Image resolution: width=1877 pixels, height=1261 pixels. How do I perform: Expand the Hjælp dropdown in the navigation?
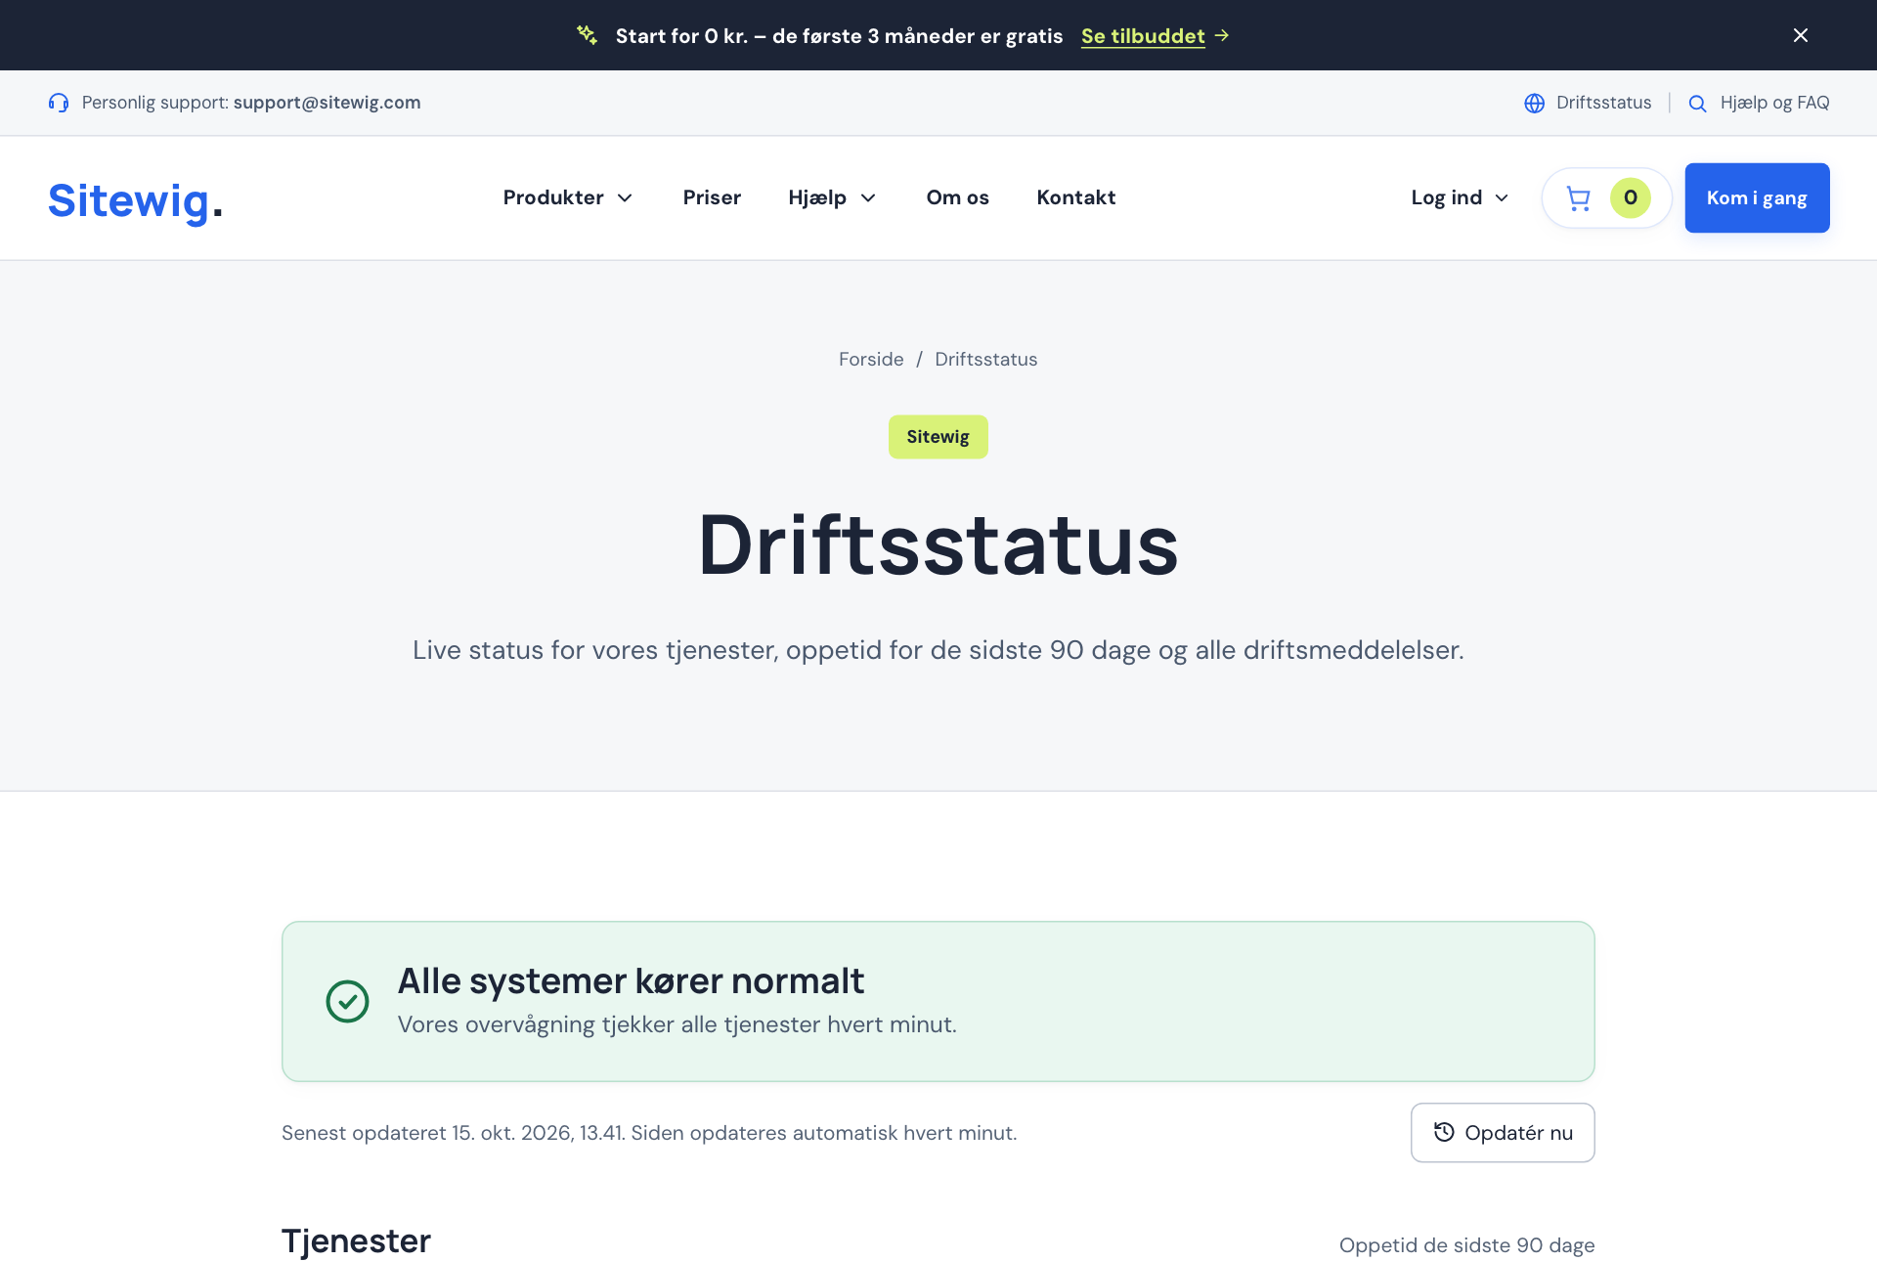(x=832, y=197)
